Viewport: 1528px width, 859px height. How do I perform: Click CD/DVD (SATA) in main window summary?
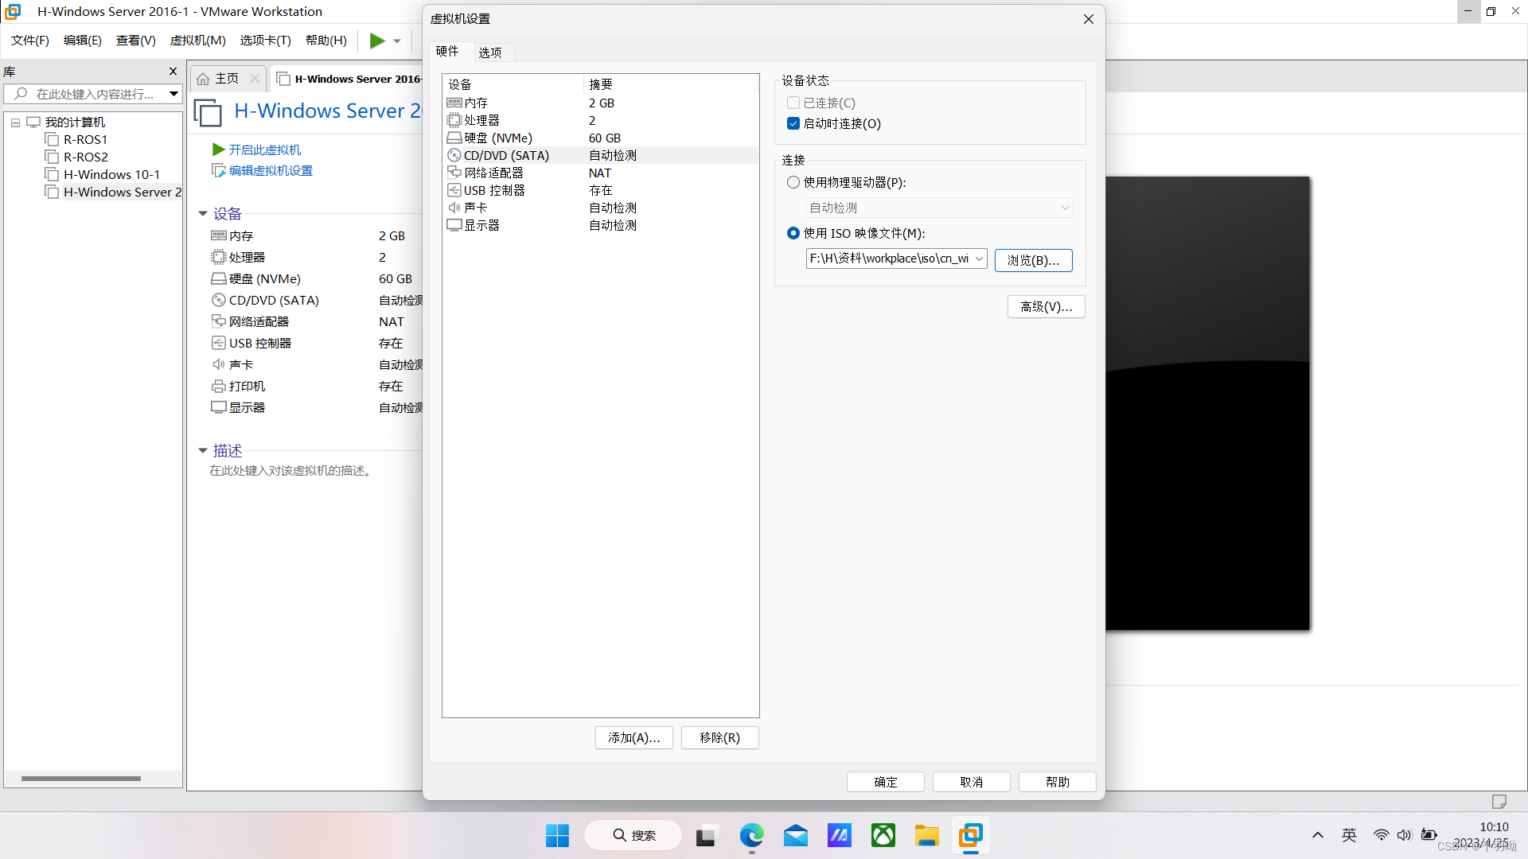pyautogui.click(x=274, y=300)
